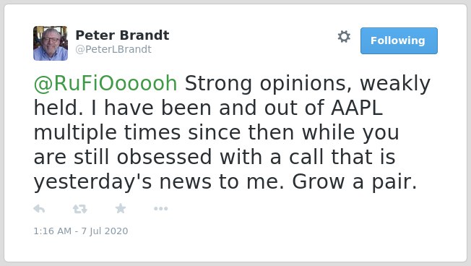Click the word "held." in the tweet
The height and width of the screenshot is (266, 471).
click(x=59, y=108)
